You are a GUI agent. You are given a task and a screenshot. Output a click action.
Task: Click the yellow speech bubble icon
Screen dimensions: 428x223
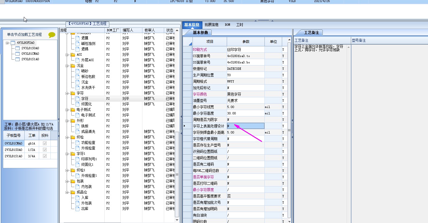point(52,35)
